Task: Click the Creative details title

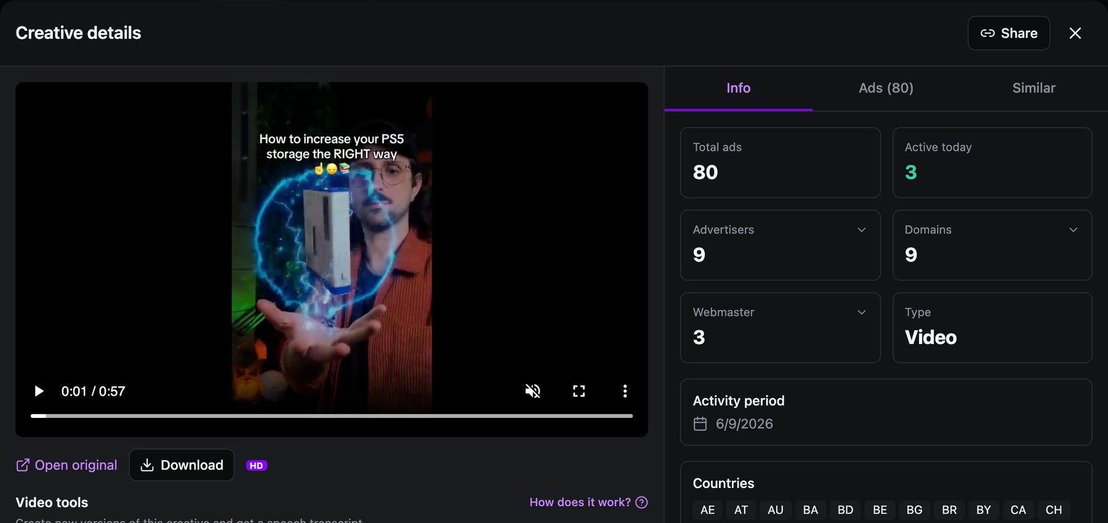Action: (x=78, y=33)
